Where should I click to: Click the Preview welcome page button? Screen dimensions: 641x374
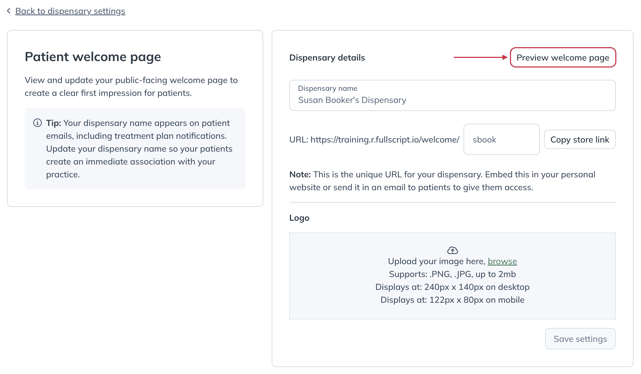coord(563,57)
